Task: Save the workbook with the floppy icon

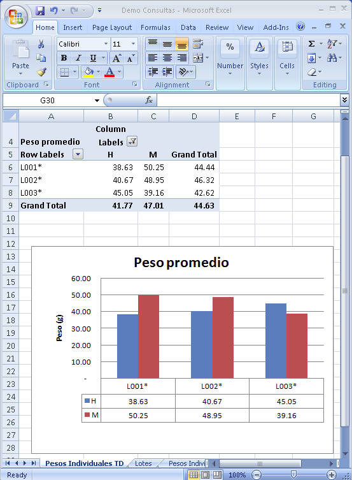Action: 40,11
